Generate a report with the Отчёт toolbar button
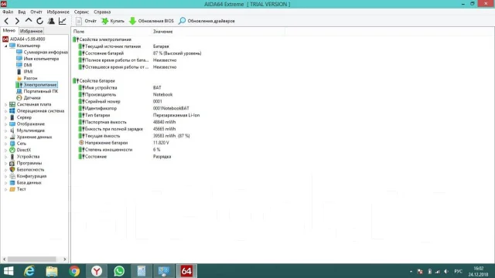 click(x=86, y=21)
